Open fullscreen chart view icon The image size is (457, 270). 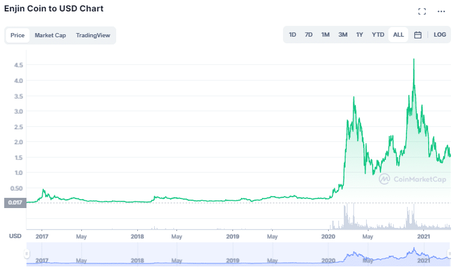[x=421, y=11]
